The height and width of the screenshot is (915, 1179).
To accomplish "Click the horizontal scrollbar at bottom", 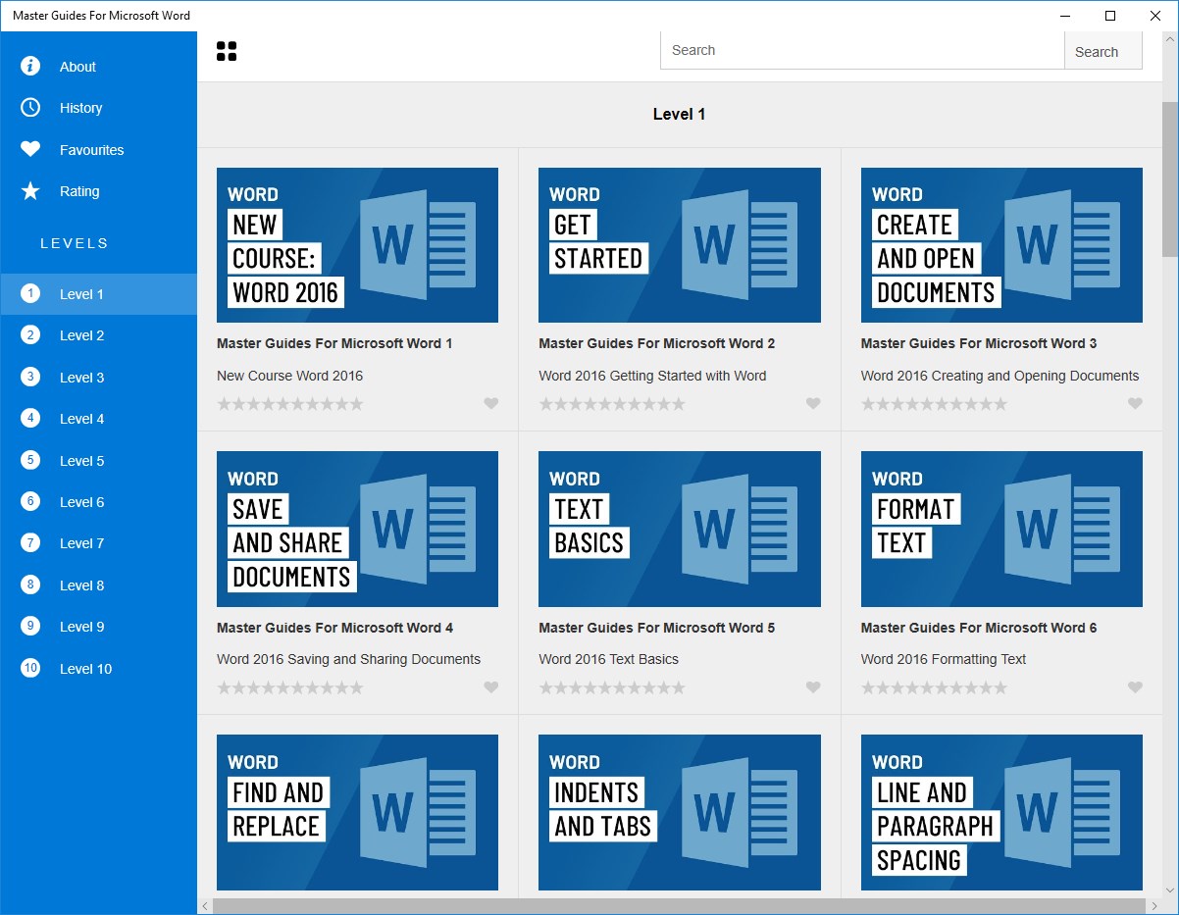I will pos(679,906).
